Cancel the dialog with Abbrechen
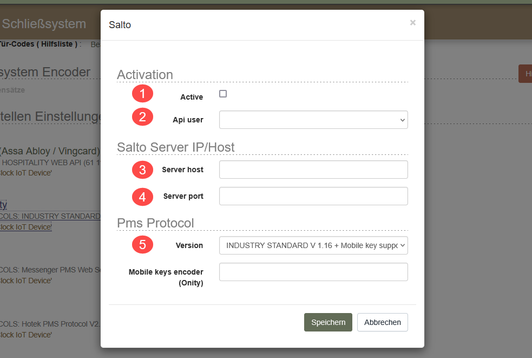Image resolution: width=532 pixels, height=358 pixels. [x=383, y=322]
